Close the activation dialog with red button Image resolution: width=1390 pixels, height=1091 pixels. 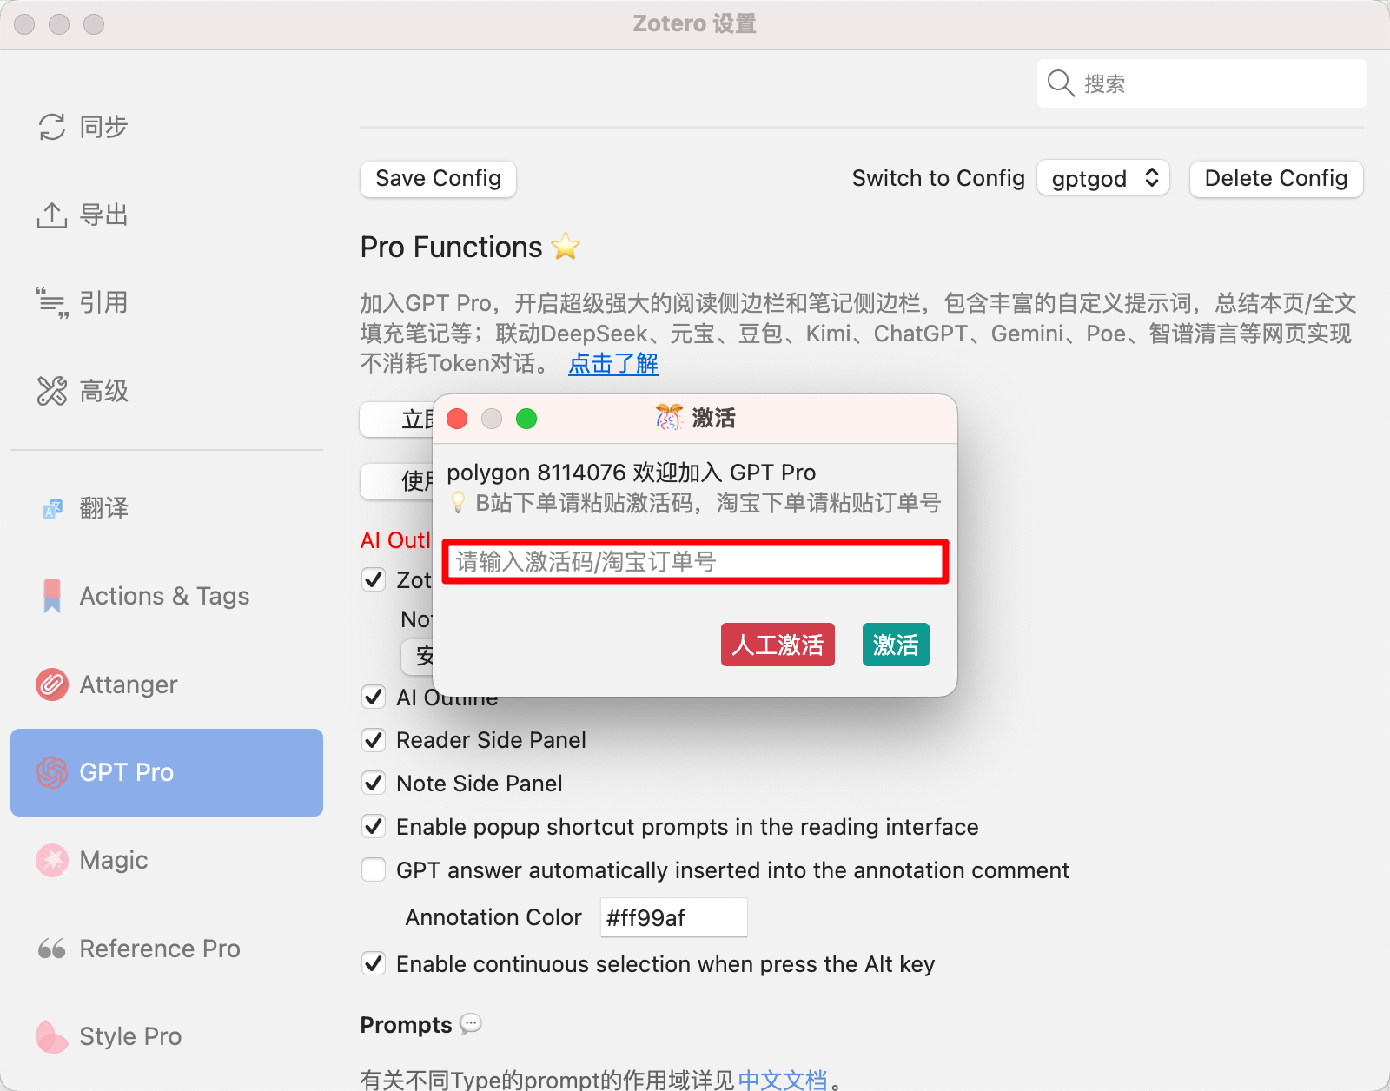point(457,419)
